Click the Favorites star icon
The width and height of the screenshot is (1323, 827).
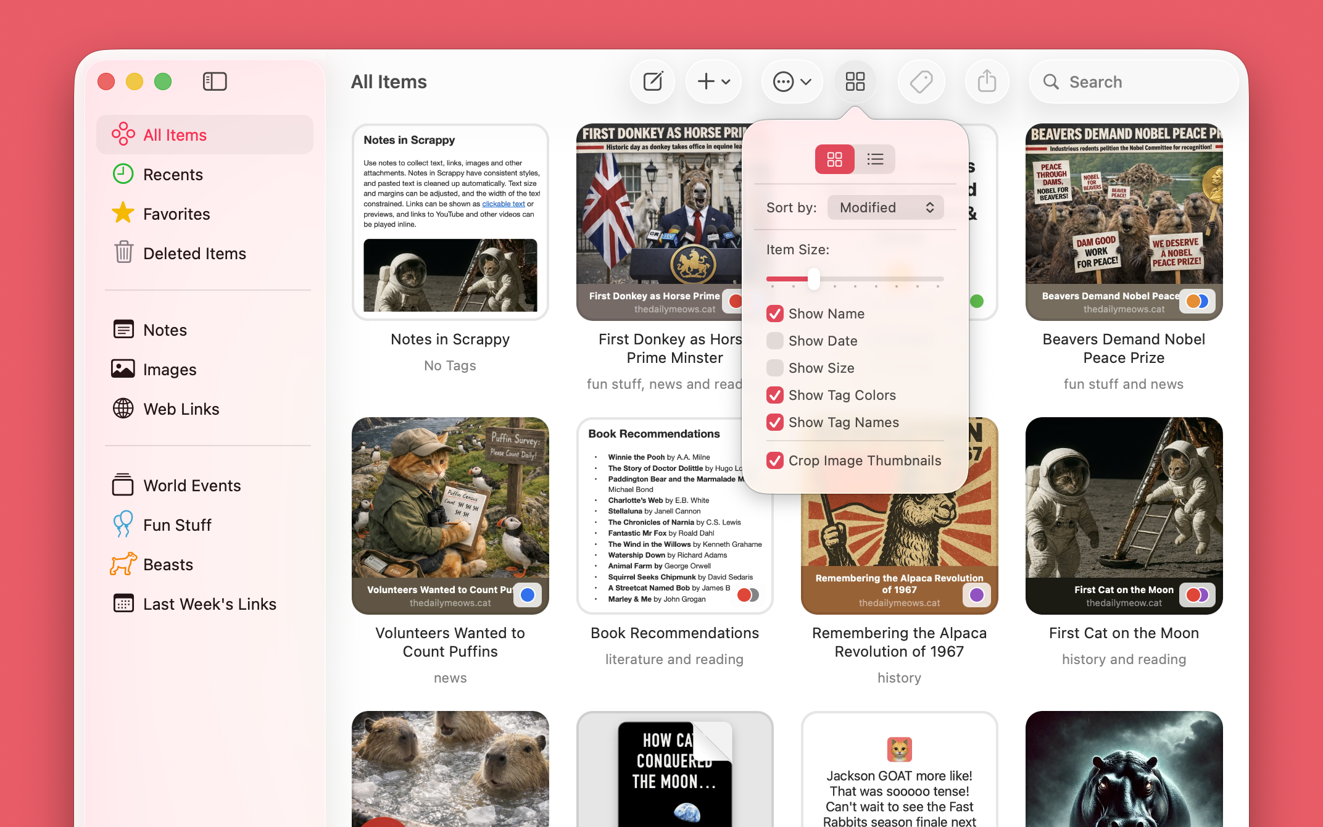coord(123,213)
